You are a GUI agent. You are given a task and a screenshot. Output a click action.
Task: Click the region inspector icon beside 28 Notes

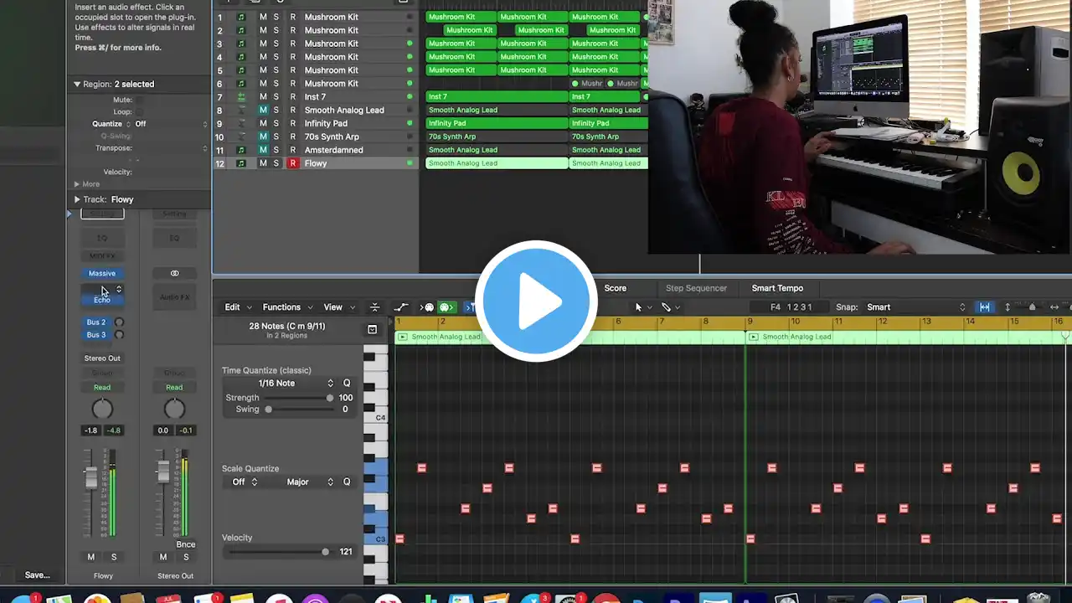pyautogui.click(x=373, y=329)
